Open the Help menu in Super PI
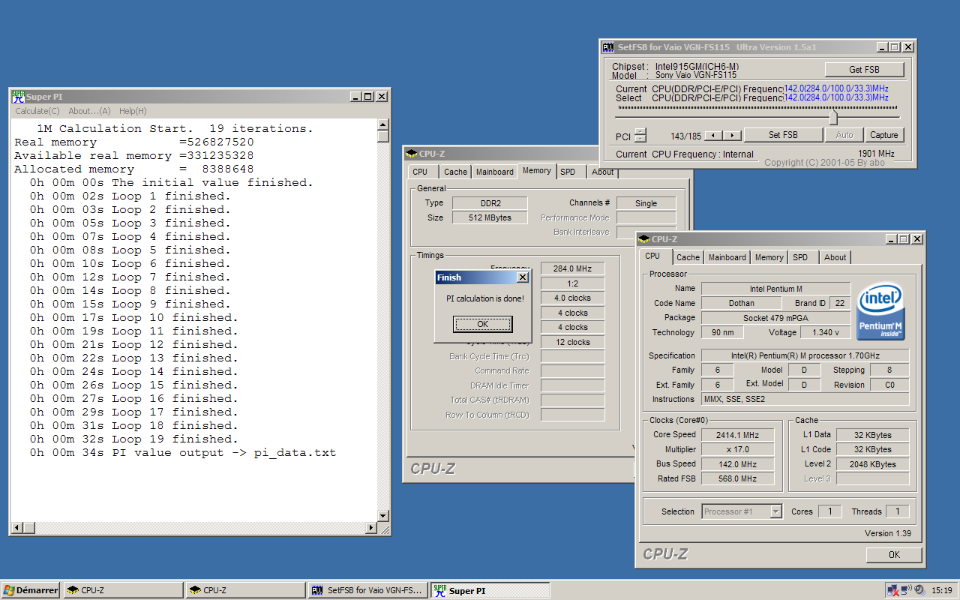960x600 pixels. pyautogui.click(x=133, y=111)
